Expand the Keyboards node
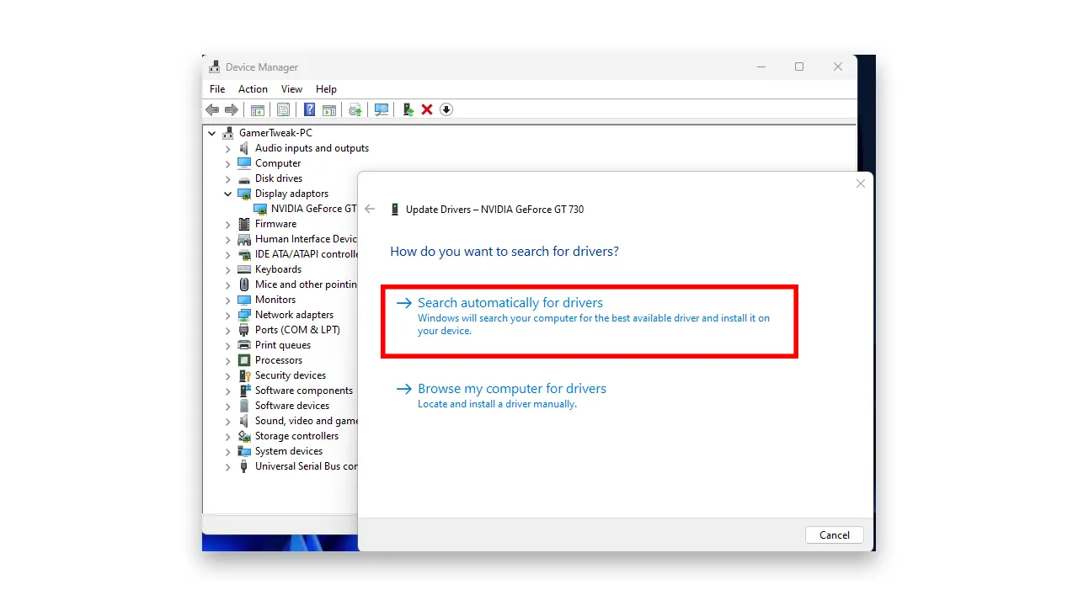The height and width of the screenshot is (606, 1078). coord(227,269)
